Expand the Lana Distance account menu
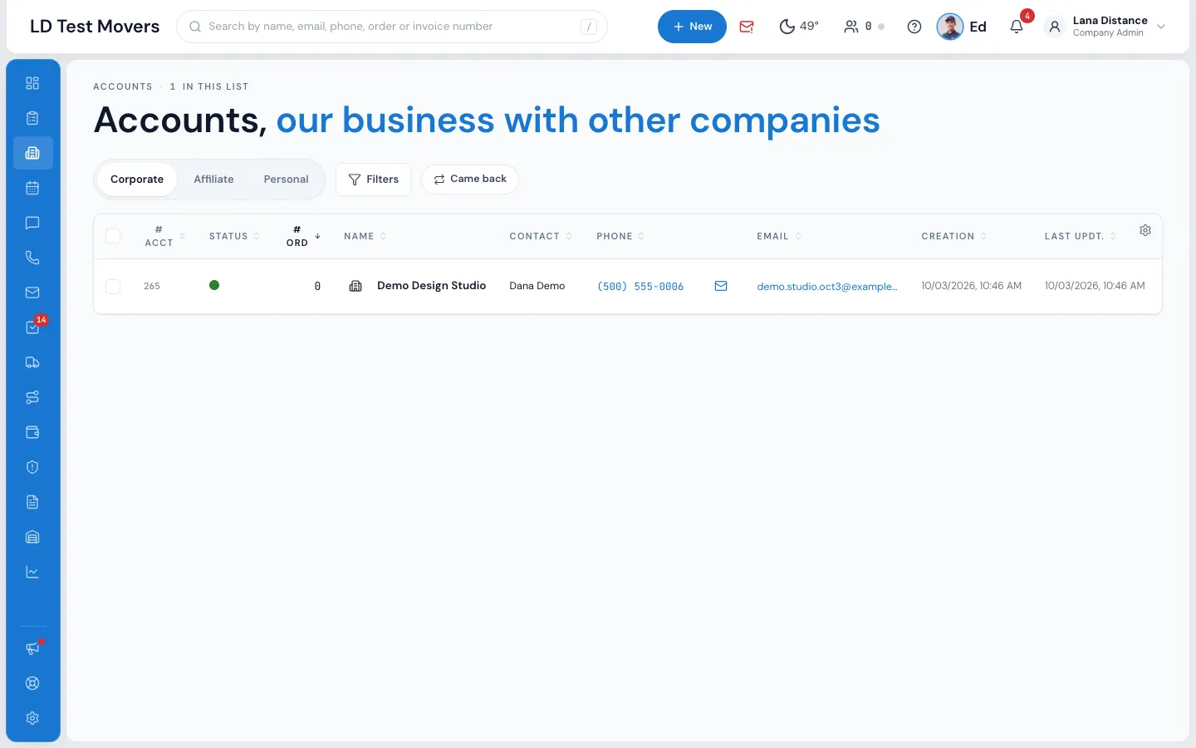 point(1106,27)
